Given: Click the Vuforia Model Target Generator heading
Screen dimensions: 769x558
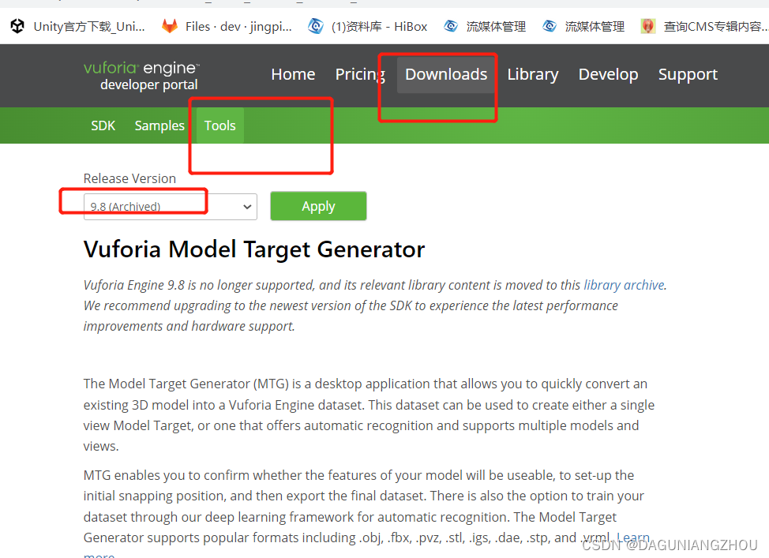Looking at the screenshot, I should (x=254, y=249).
